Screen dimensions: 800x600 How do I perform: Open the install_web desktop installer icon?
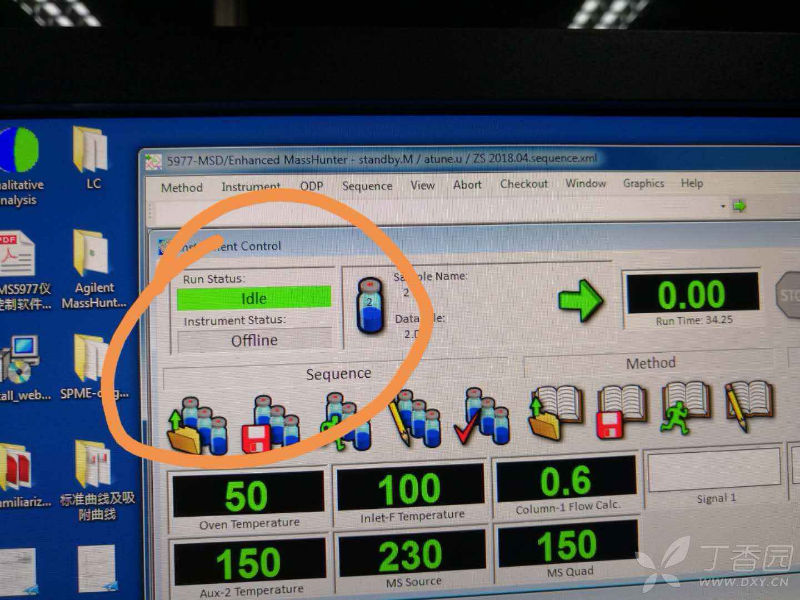(x=23, y=367)
